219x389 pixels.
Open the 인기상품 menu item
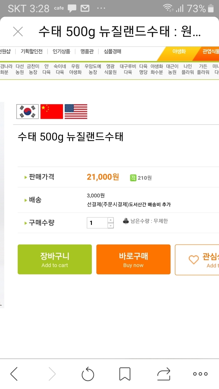coord(61,51)
